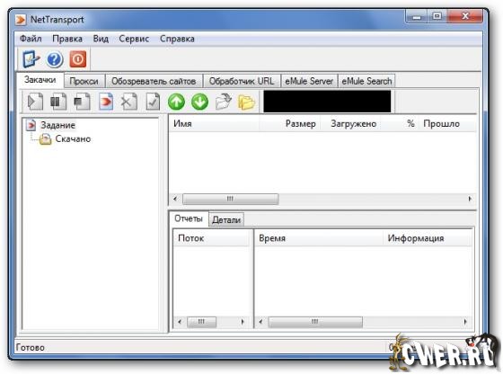Switch to the Закачки tab
This screenshot has width=503, height=374.
click(40, 80)
